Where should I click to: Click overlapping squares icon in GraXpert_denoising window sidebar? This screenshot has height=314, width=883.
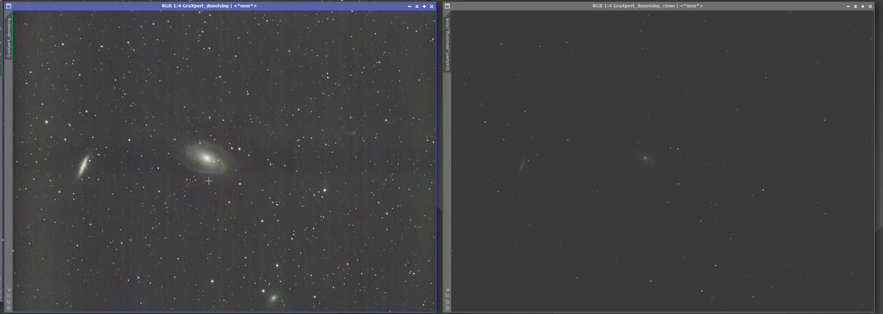tap(9, 302)
